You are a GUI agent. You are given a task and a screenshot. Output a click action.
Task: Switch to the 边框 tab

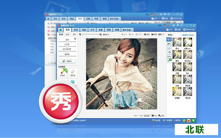[x=101, y=30]
